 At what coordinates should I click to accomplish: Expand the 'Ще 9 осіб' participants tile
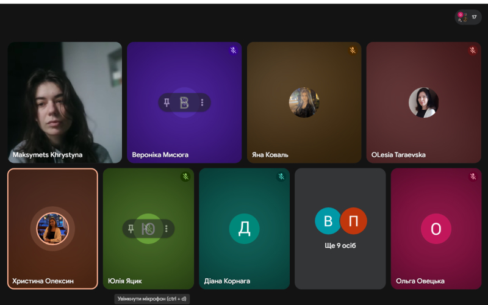click(x=340, y=229)
